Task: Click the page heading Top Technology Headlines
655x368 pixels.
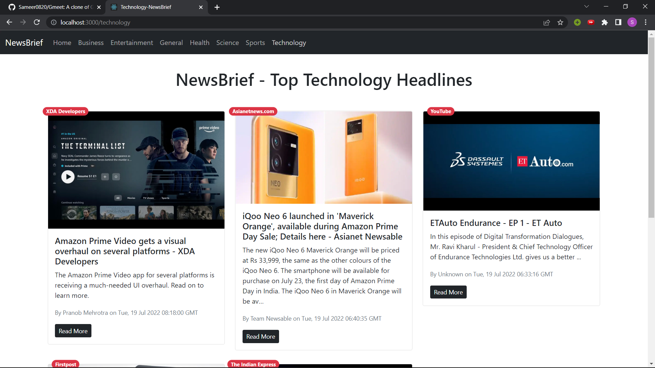Action: pyautogui.click(x=324, y=80)
